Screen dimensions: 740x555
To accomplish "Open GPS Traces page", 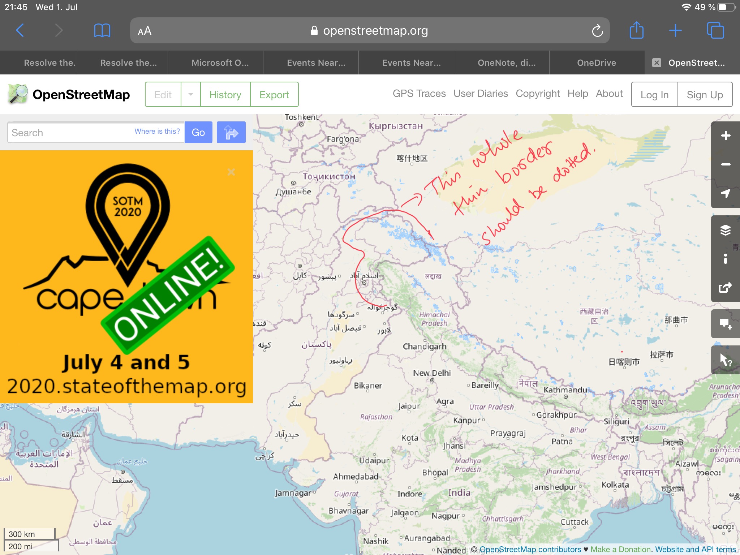I will coord(419,94).
